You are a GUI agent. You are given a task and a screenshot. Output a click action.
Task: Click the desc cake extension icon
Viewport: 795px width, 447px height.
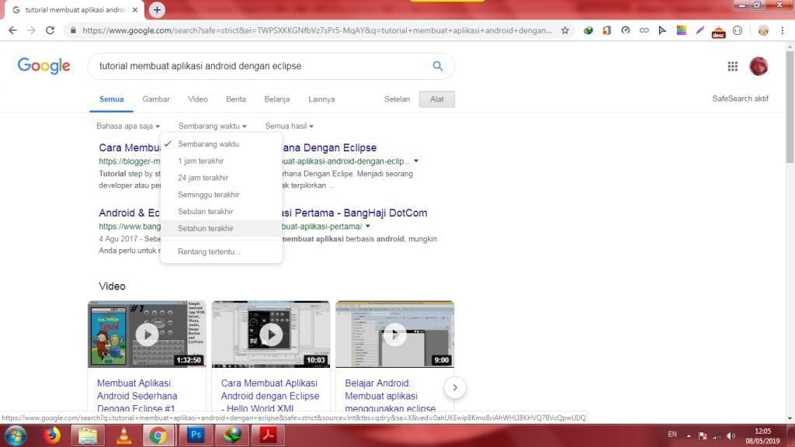718,32
